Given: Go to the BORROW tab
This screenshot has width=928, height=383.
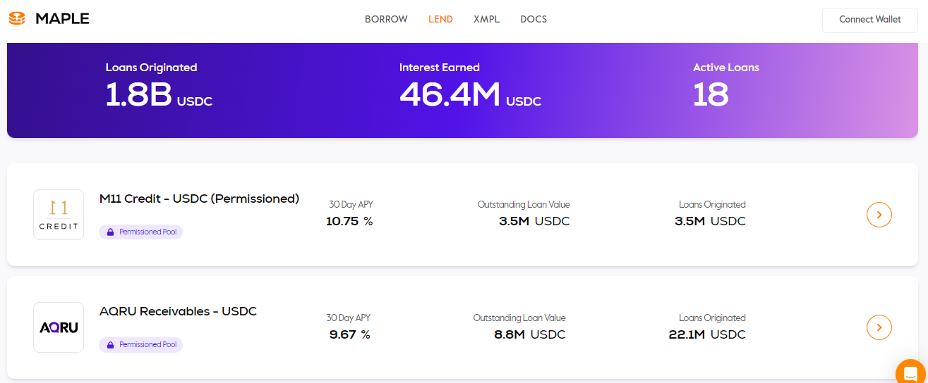Looking at the screenshot, I should pos(386,19).
